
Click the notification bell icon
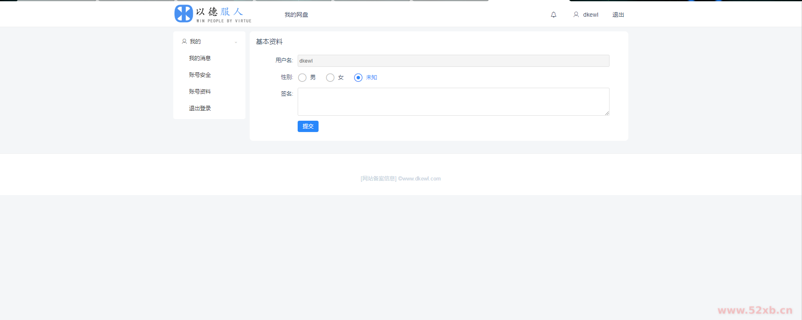coord(554,15)
